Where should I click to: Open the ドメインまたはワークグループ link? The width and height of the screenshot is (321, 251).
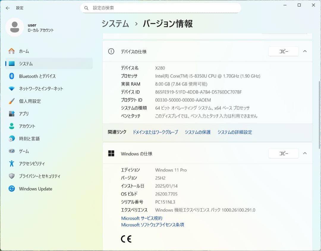[x=155, y=132]
